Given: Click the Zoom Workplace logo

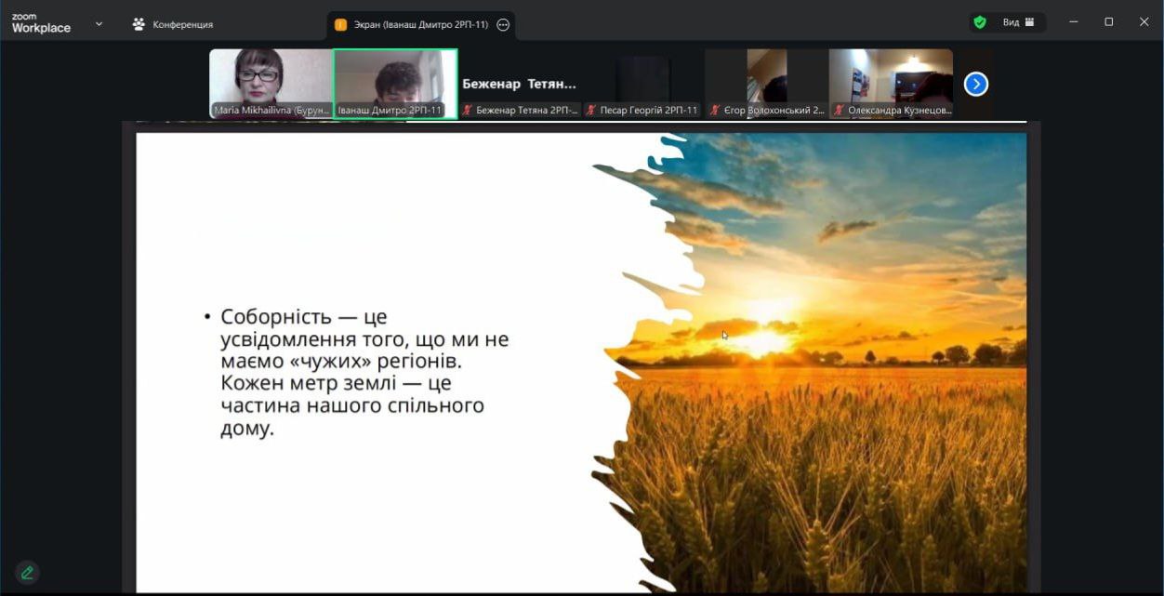Looking at the screenshot, I should (41, 23).
